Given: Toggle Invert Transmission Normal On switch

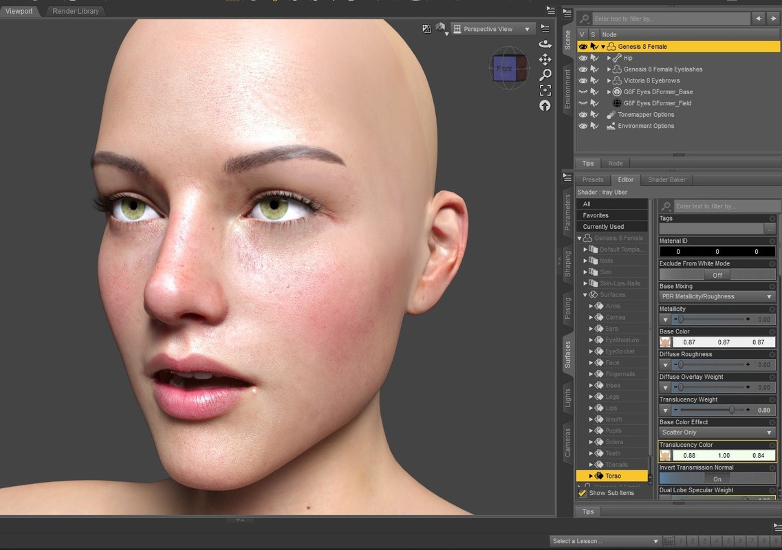Looking at the screenshot, I should tap(717, 478).
